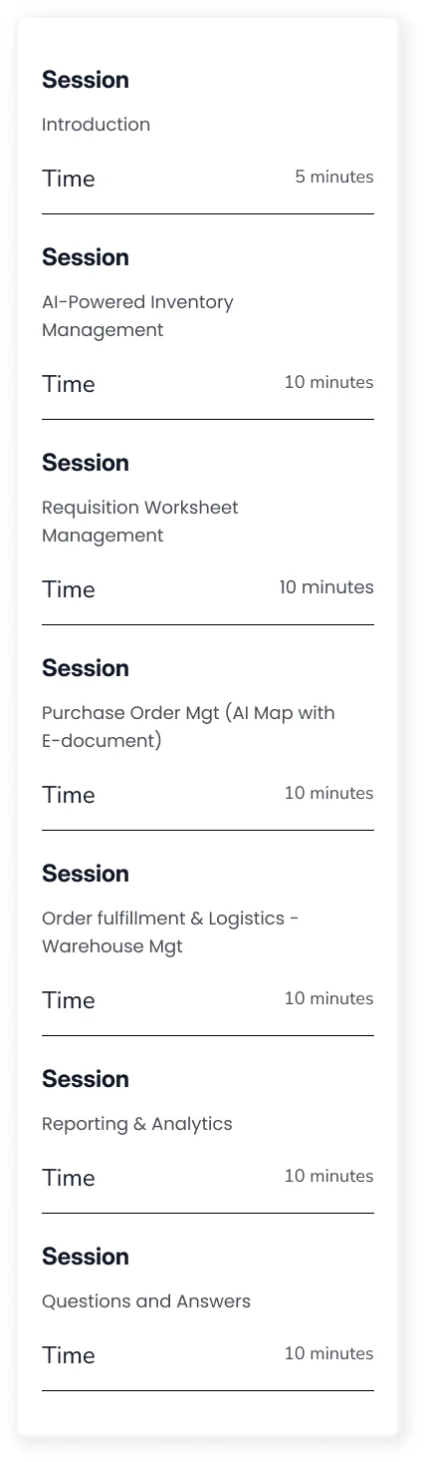This screenshot has width=424, height=1462.
Task: Click the 10 minutes for Warehouse Mgt
Action: coord(329,998)
